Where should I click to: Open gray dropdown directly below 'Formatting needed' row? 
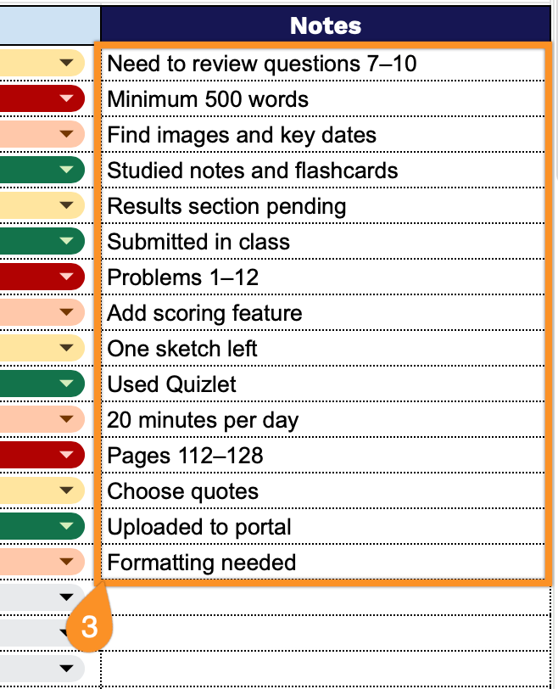[67, 597]
